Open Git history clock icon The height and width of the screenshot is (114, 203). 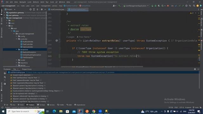(x=186, y=6)
